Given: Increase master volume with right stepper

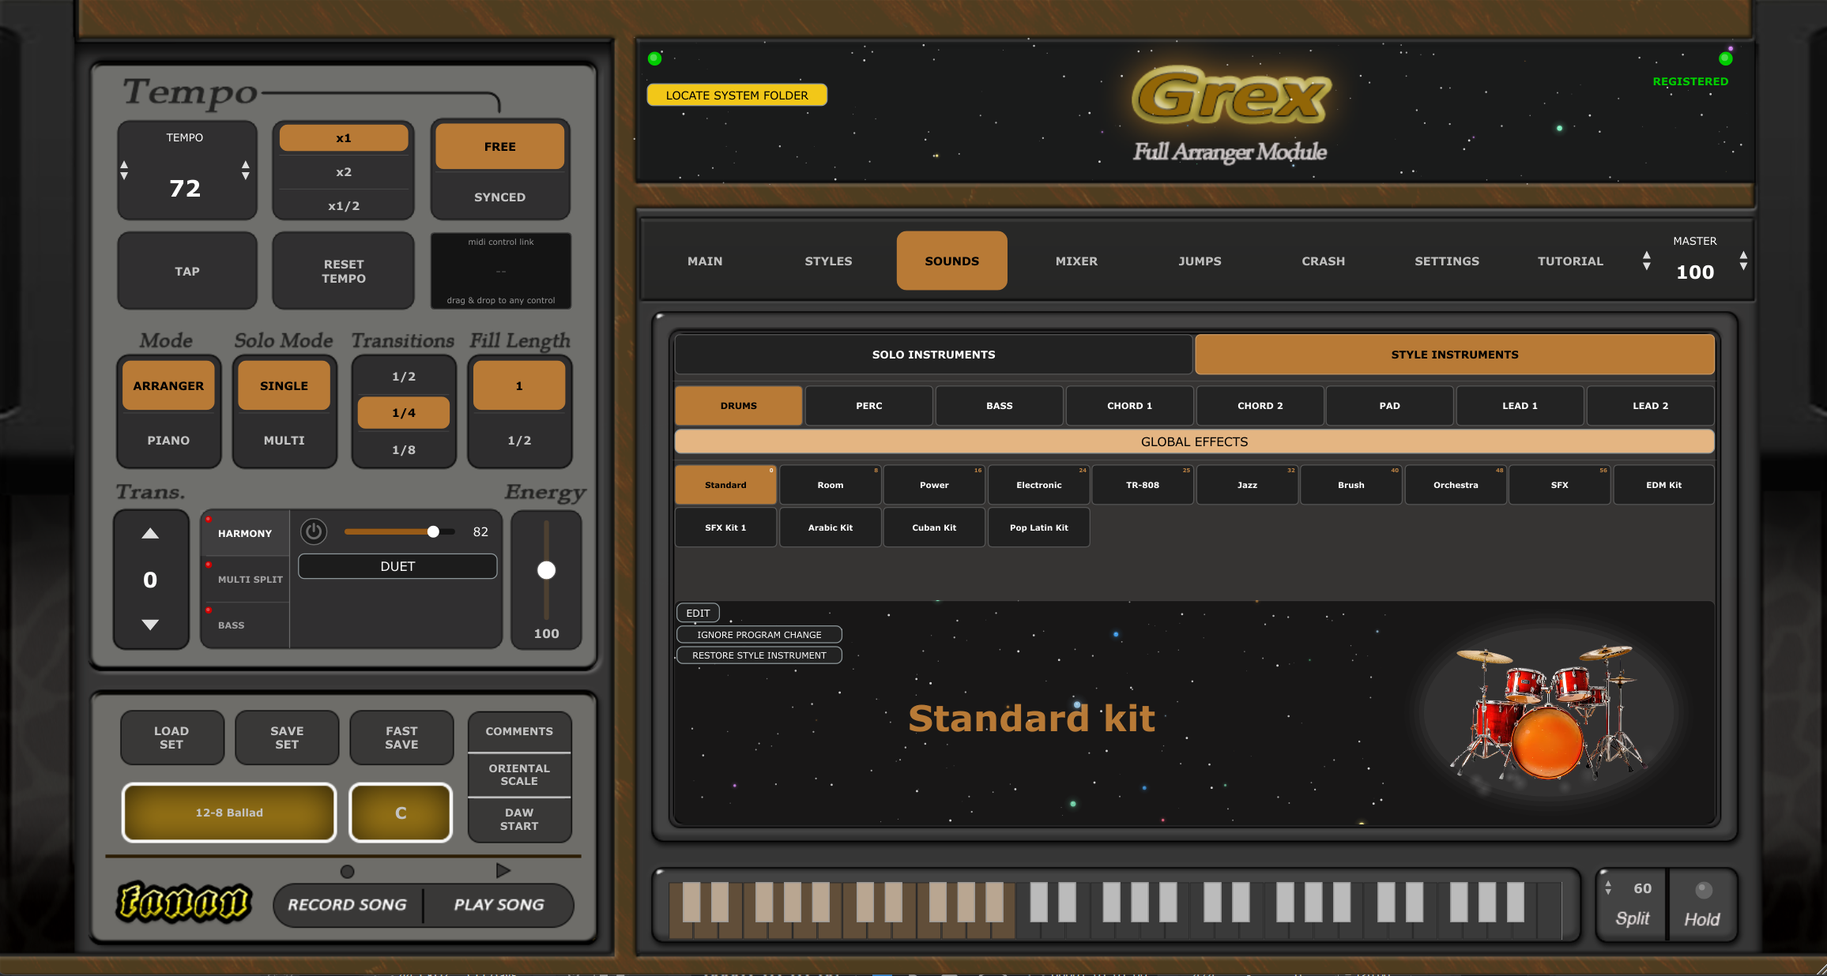Looking at the screenshot, I should pos(1743,261).
